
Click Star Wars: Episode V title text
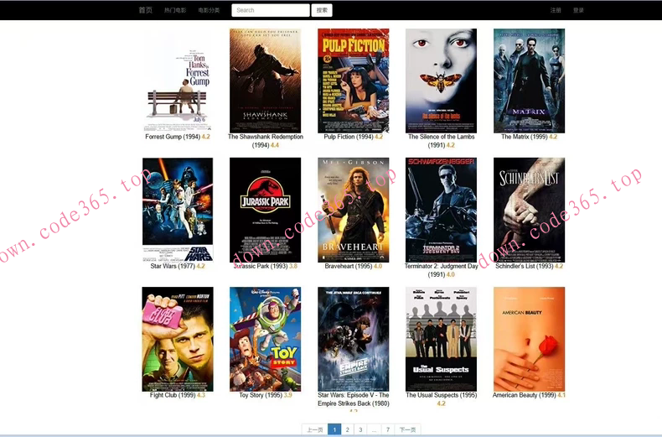[354, 399]
